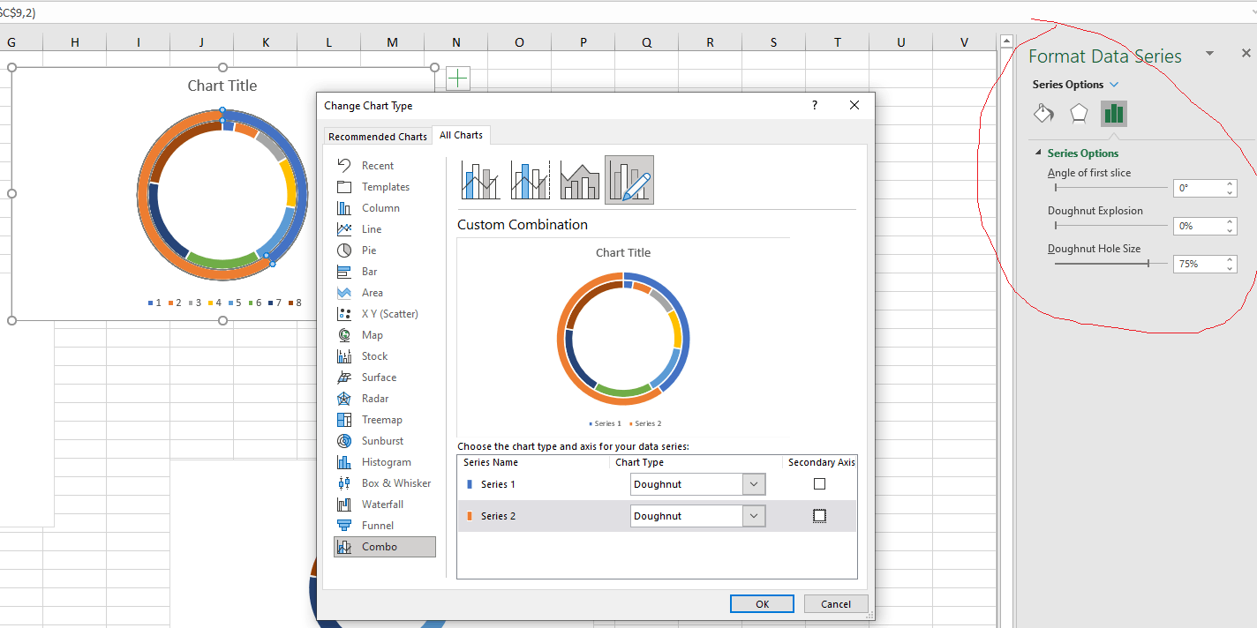Select column header H
The height and width of the screenshot is (628, 1257).
pos(74,42)
